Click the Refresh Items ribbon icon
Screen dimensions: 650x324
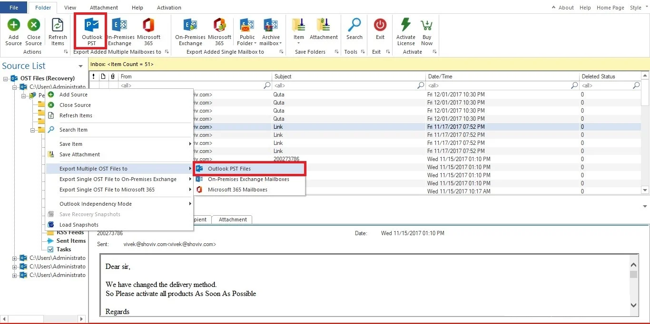(58, 32)
